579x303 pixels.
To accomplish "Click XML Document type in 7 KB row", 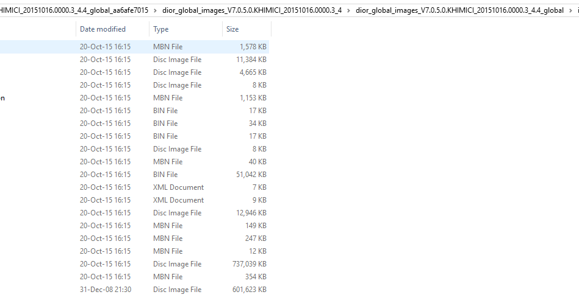I will tap(178, 187).
